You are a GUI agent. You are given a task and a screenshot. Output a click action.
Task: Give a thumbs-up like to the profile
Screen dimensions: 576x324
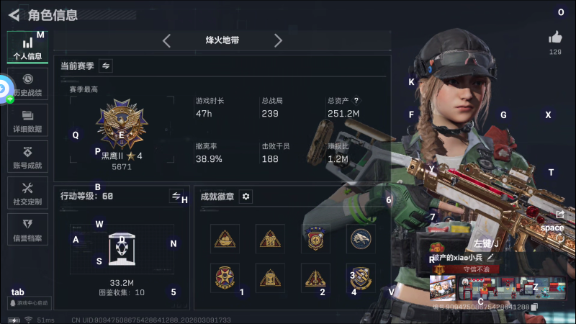(555, 37)
